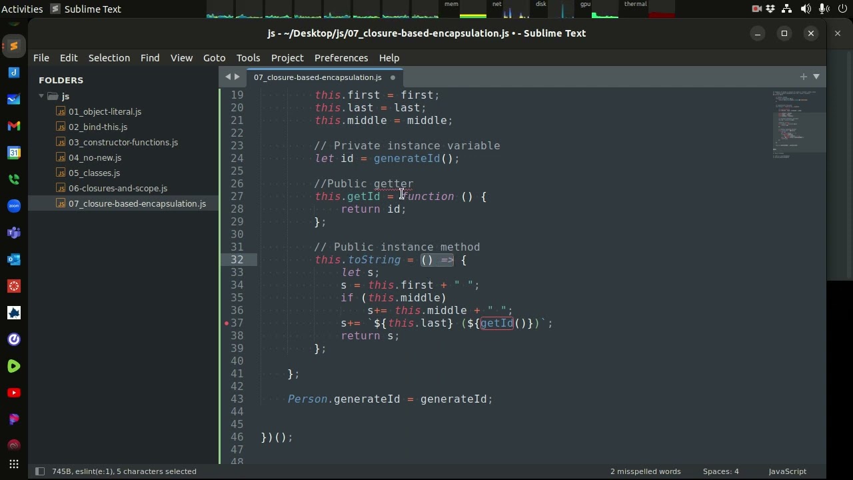Click 'Person' on line 43
The image size is (853, 480).
[307, 399]
